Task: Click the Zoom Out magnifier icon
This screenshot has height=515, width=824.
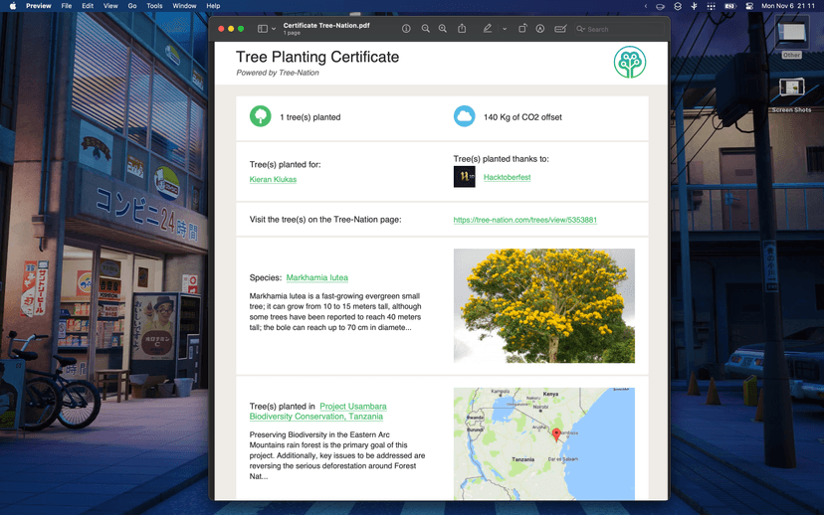Action: (425, 29)
